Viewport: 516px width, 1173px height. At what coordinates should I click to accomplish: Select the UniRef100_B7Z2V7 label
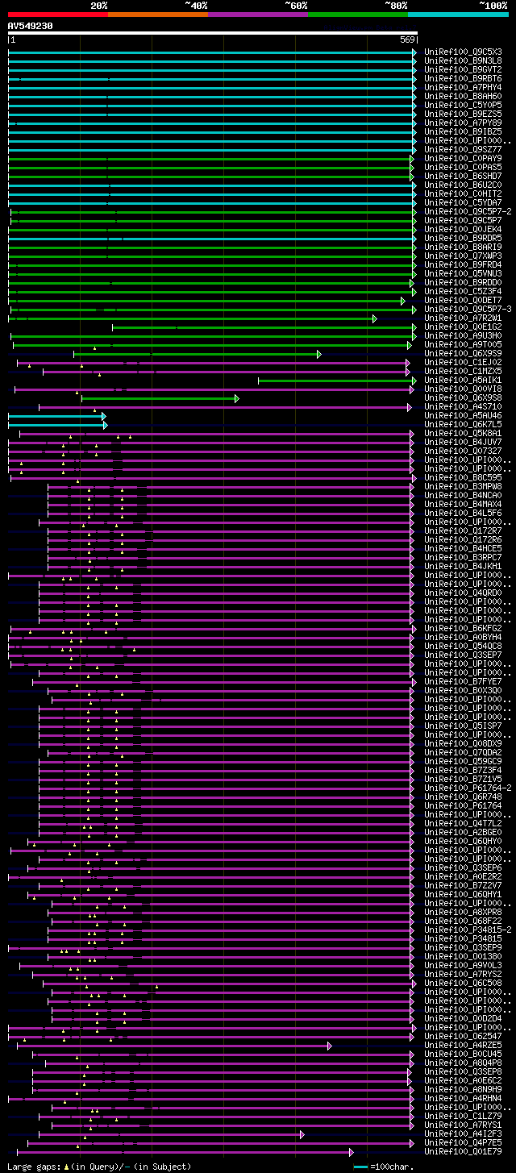(463, 885)
